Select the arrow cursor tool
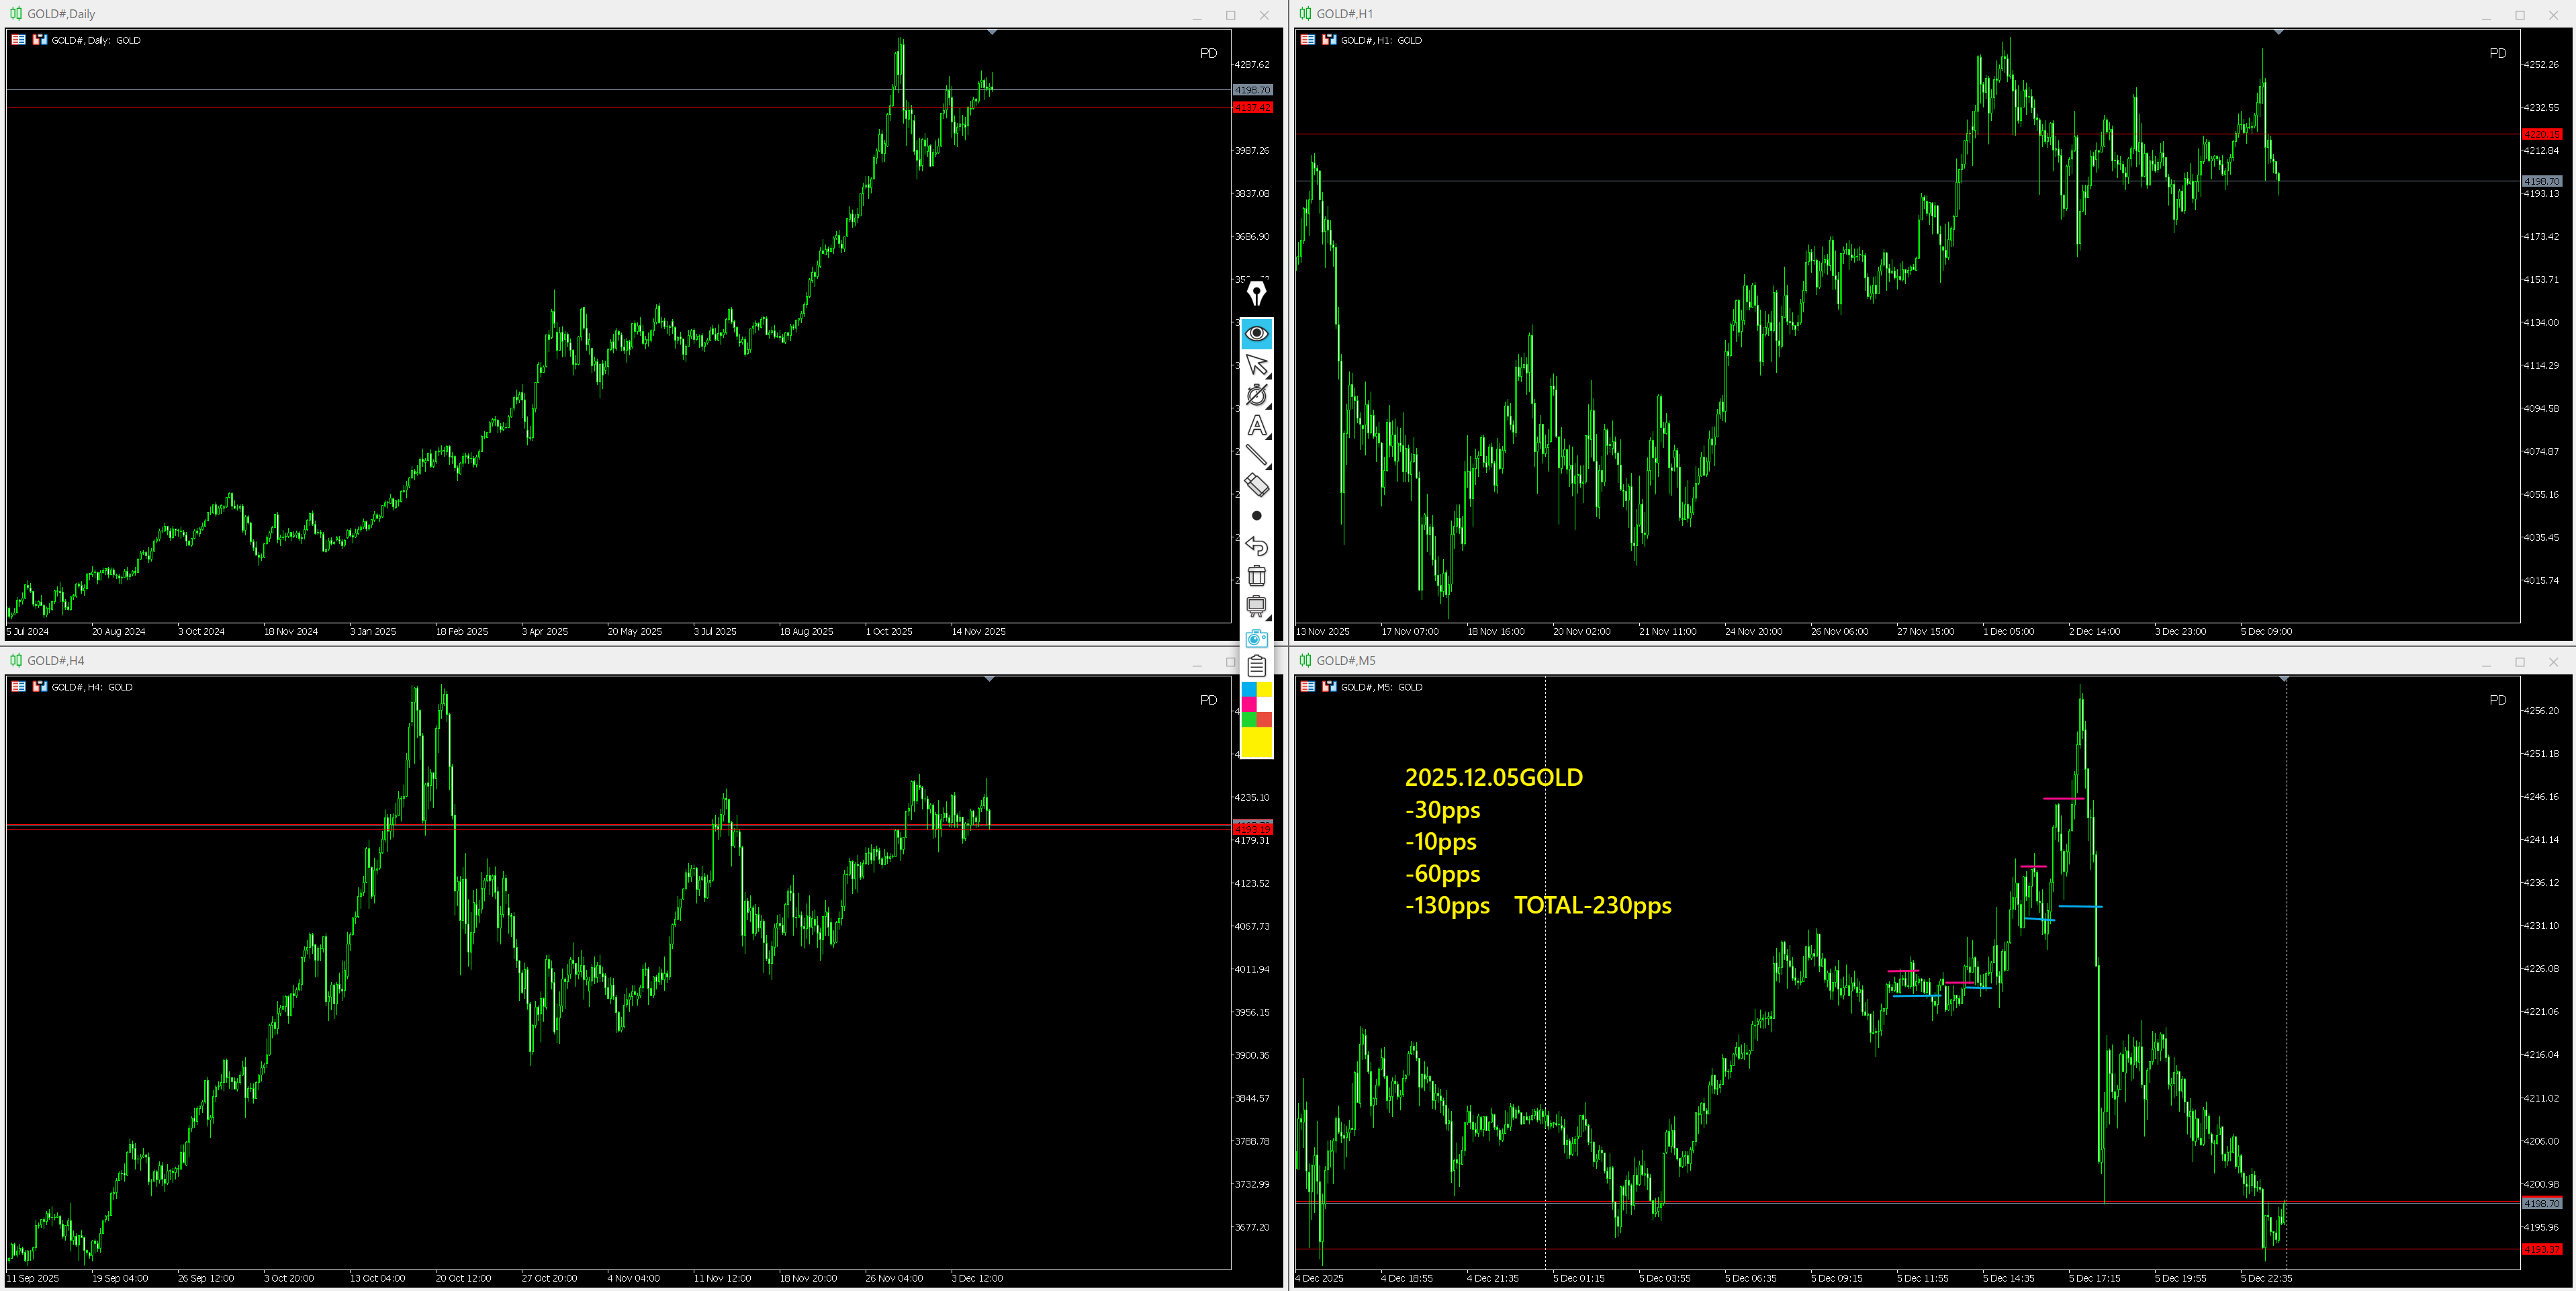This screenshot has height=1291, width=2576. [1256, 365]
